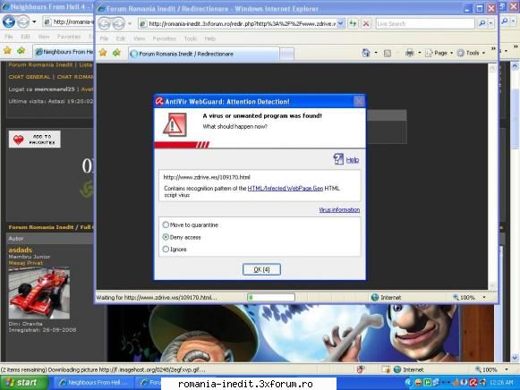Viewport: 520px width, 390px height.
Task: Click the Add to Favorites star-plus icon
Action: (116, 53)
